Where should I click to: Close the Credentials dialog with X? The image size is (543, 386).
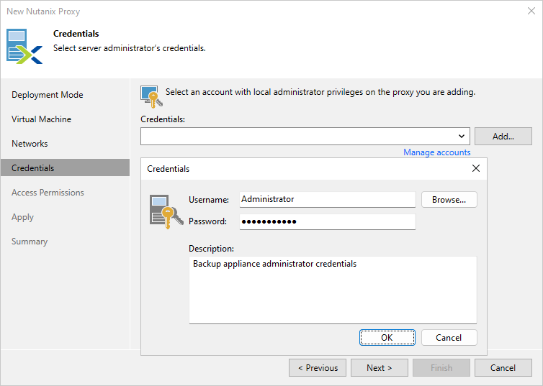(475, 168)
